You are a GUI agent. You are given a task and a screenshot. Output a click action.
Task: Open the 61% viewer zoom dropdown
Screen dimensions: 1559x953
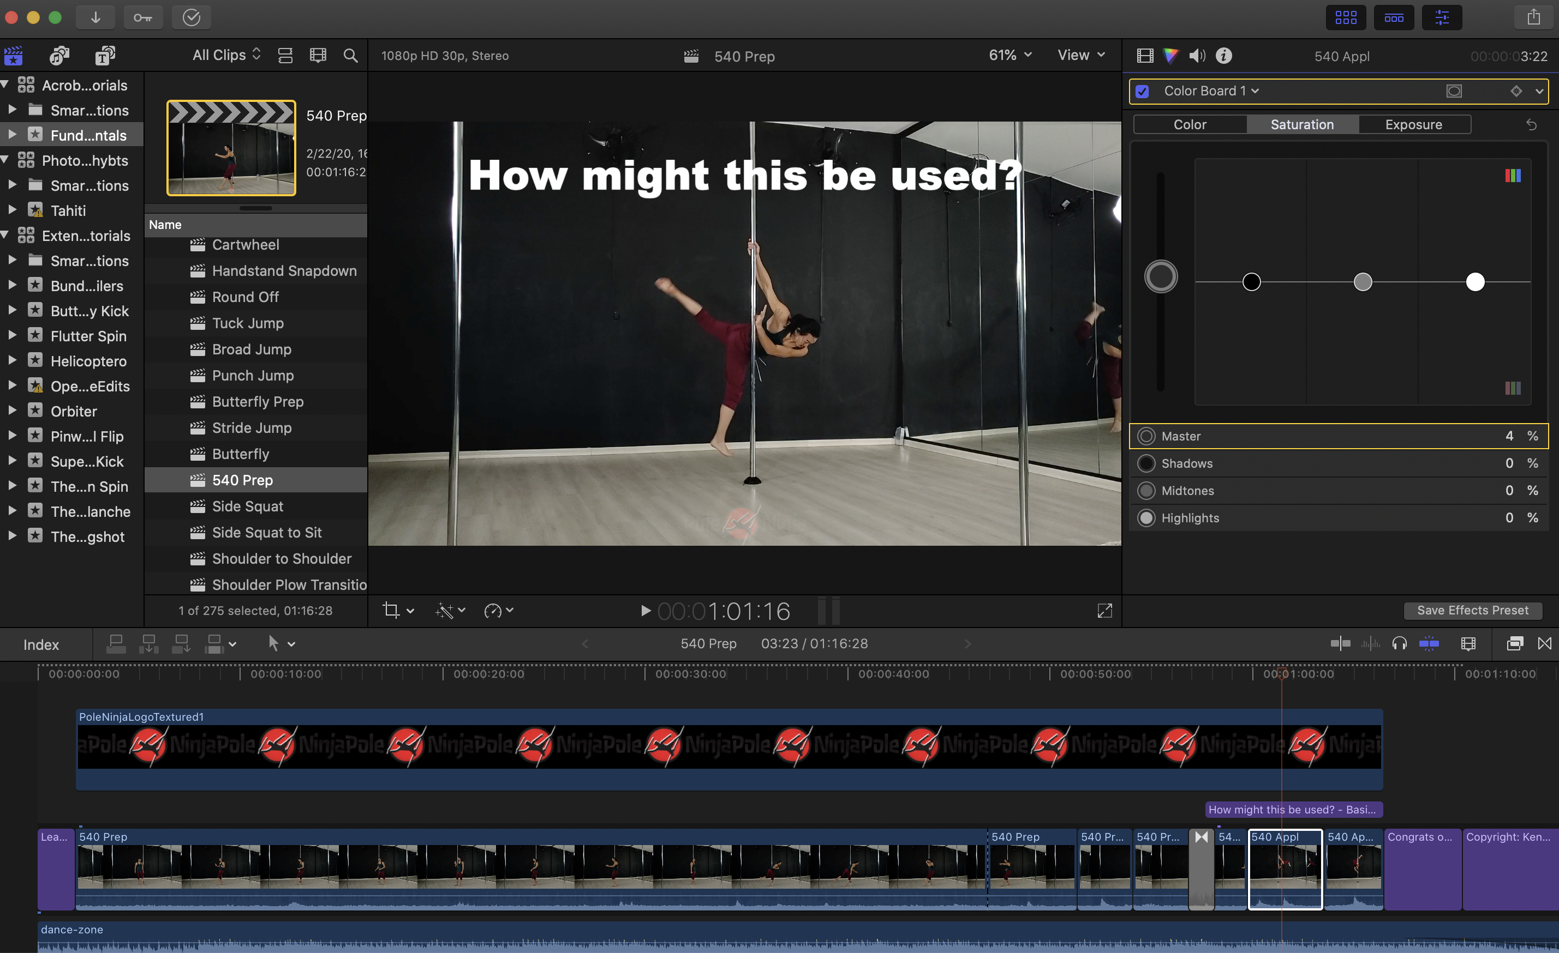(x=1010, y=55)
